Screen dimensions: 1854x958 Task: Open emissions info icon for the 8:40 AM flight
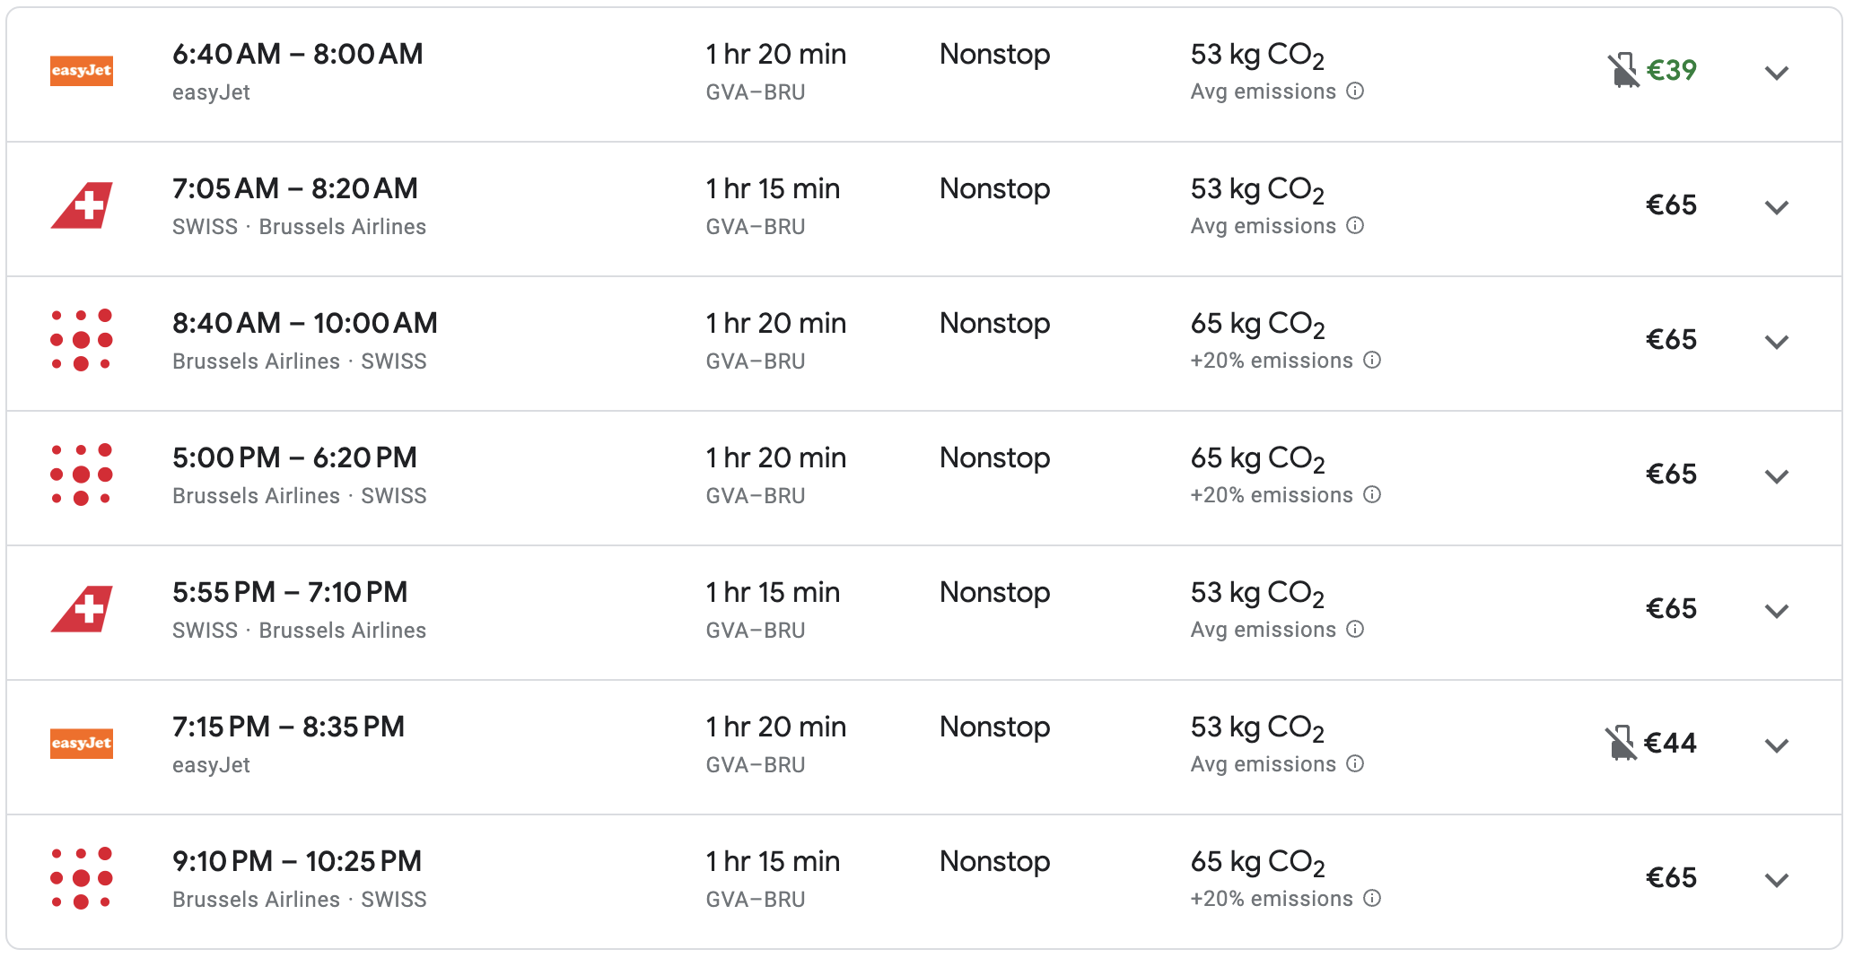click(1372, 360)
